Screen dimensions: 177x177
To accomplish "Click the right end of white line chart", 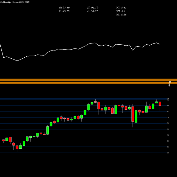I will click(160, 44).
